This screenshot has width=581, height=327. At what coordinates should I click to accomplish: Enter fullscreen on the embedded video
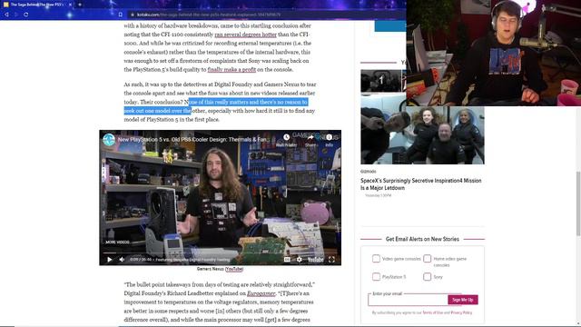pos(331,260)
